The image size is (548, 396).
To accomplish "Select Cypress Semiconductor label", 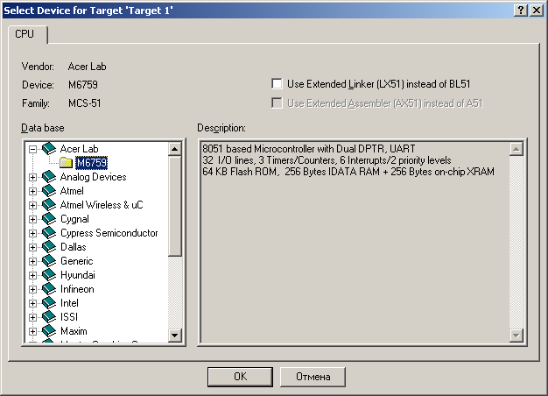I will (109, 233).
